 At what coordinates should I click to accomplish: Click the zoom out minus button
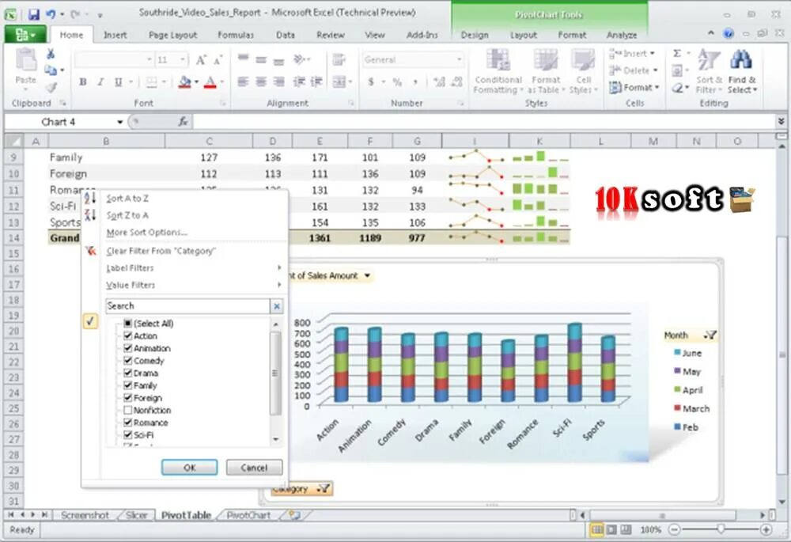pos(675,529)
